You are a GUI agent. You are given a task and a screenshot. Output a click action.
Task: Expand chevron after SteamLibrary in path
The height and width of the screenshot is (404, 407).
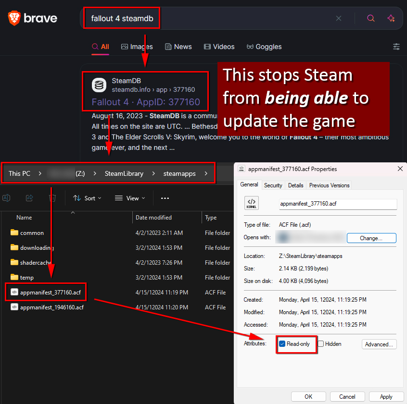click(153, 173)
